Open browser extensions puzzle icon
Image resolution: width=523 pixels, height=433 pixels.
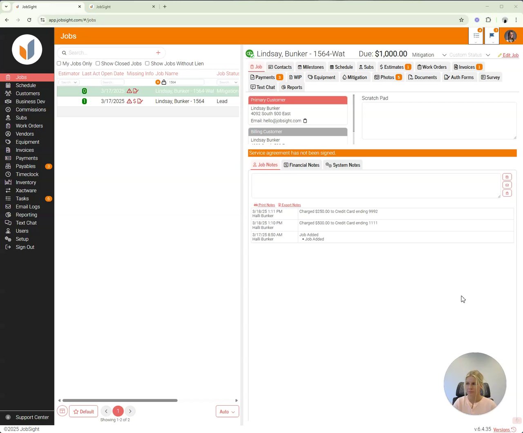pos(488,20)
